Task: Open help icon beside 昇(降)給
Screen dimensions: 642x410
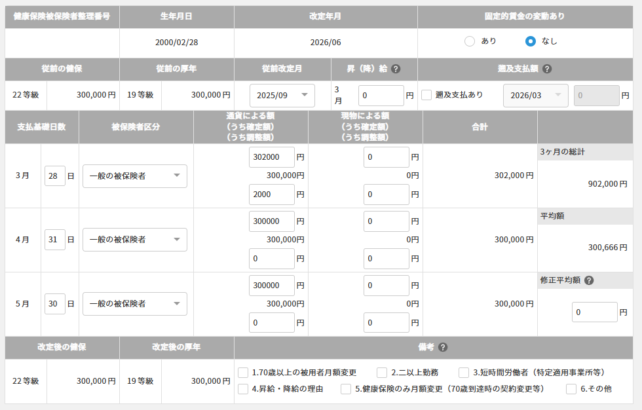Action: (x=396, y=69)
